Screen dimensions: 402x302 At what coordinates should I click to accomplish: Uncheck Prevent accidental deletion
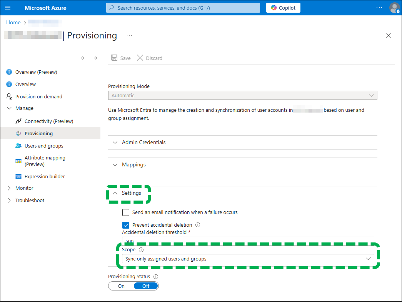click(x=126, y=225)
